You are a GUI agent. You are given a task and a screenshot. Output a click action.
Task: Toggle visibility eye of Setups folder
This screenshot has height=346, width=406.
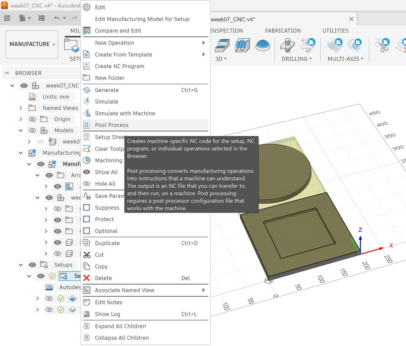(x=33, y=265)
